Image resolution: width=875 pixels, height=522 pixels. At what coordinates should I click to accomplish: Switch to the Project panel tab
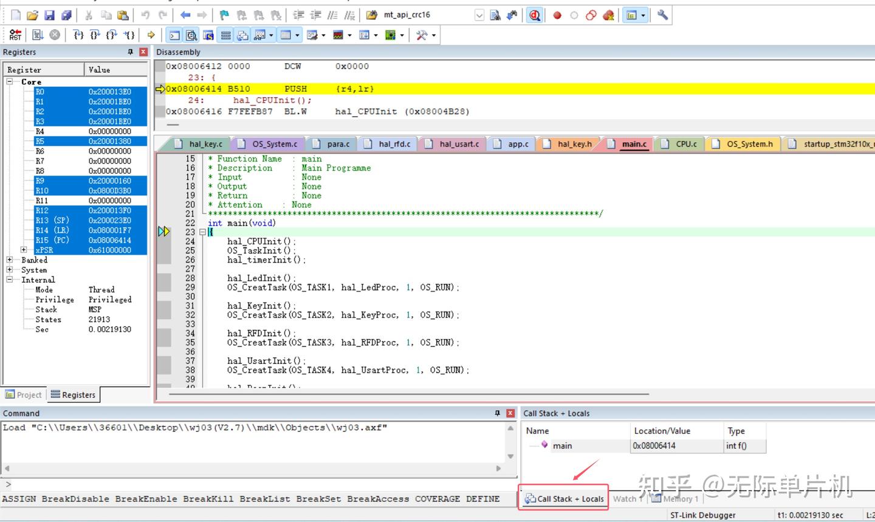[x=24, y=395]
